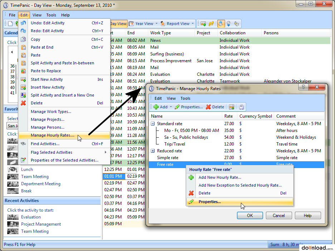Toggle the clock with up arrow toolbar button
Viewport: 335px width, 251px height.
click(x=221, y=24)
